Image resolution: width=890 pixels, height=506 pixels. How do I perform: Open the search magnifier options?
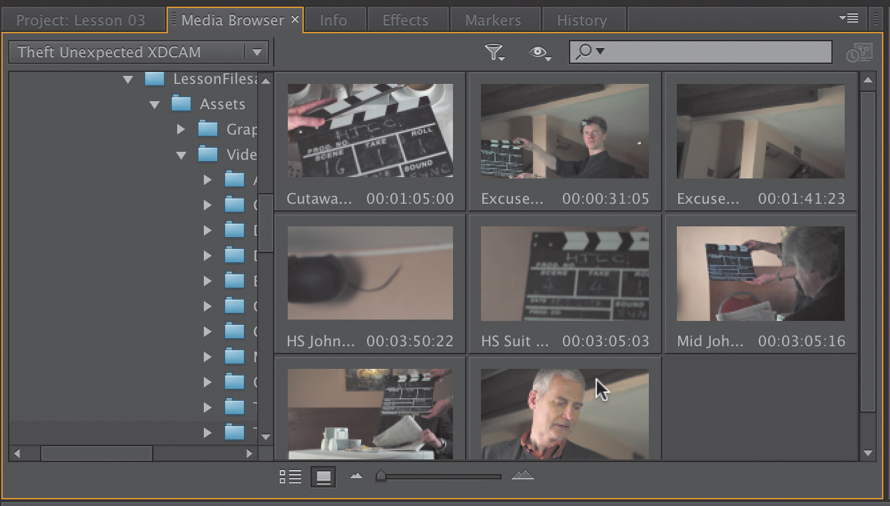(x=590, y=51)
